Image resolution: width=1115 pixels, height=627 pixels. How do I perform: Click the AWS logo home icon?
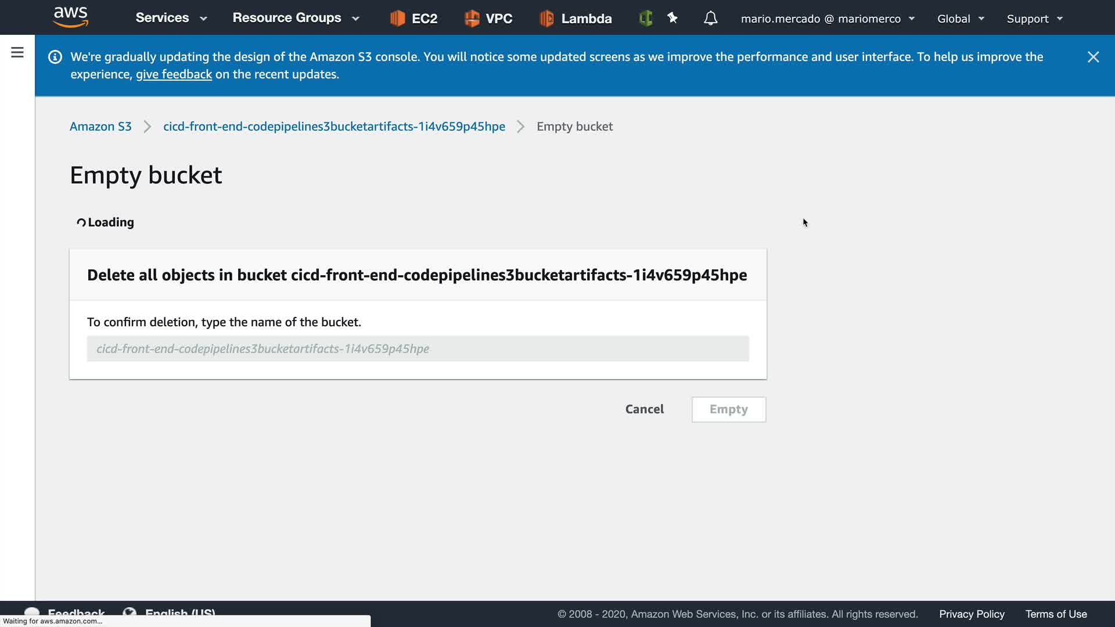[70, 17]
